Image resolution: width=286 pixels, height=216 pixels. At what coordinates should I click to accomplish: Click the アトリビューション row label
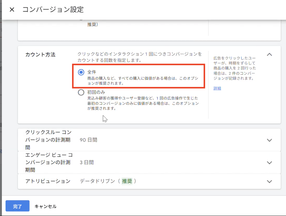click(x=48, y=181)
